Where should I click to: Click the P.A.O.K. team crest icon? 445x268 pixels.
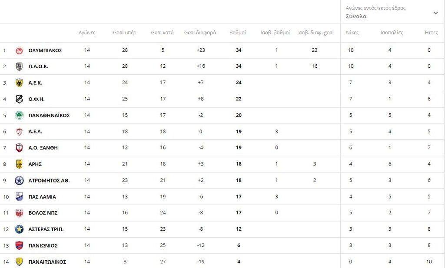[x=19, y=66]
